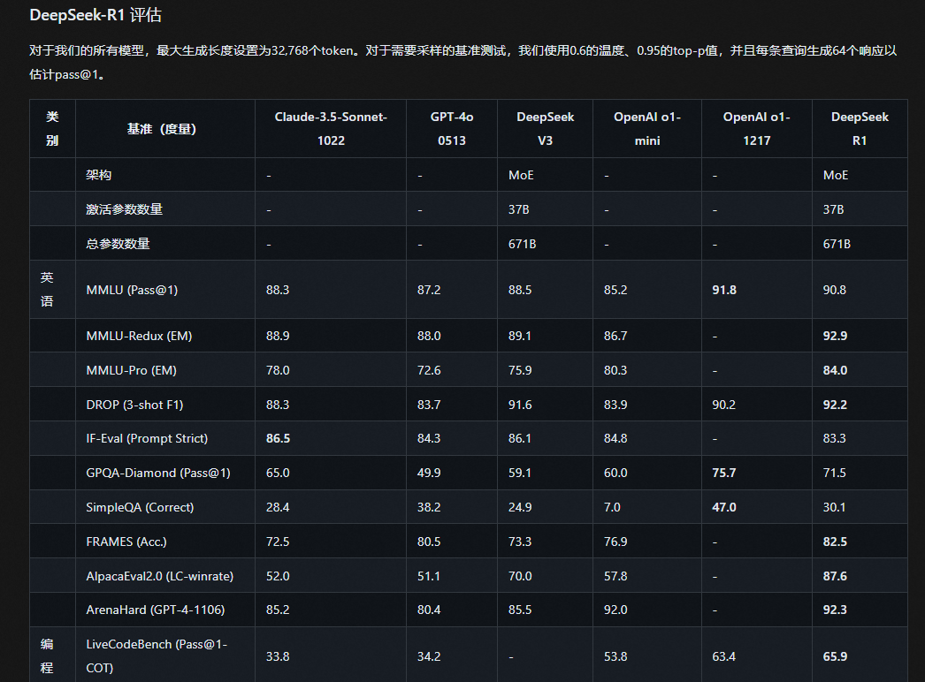Image resolution: width=925 pixels, height=682 pixels.
Task: Select the 'MMLU-Redux (EM)' benchmark label
Action: (x=139, y=336)
